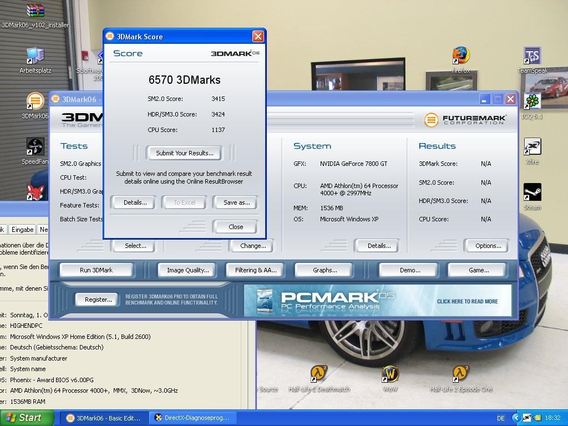Open the Arbeitsplatz desktop icon
568x426 pixels.
(35, 56)
